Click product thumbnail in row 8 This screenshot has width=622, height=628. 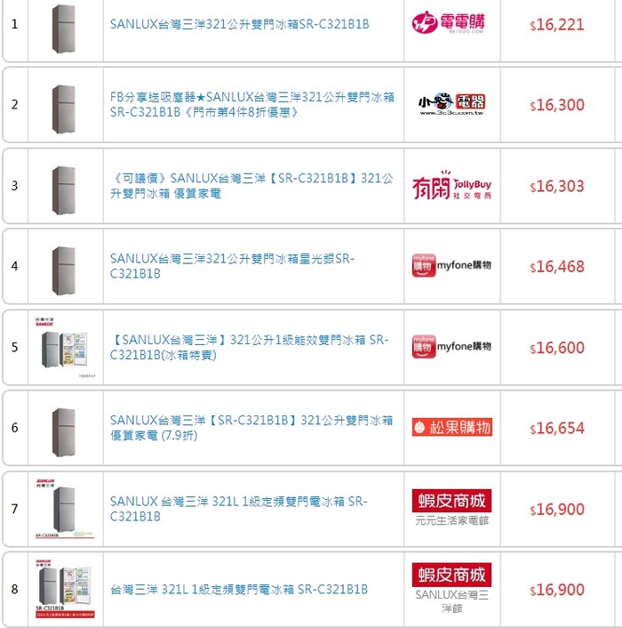tap(65, 590)
